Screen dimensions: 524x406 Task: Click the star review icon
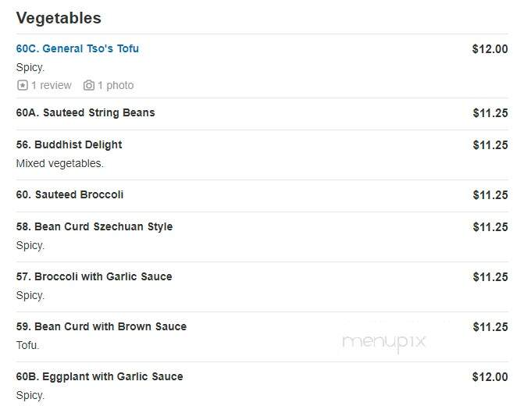[x=23, y=85]
